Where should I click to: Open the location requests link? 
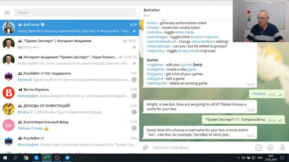[205, 37]
